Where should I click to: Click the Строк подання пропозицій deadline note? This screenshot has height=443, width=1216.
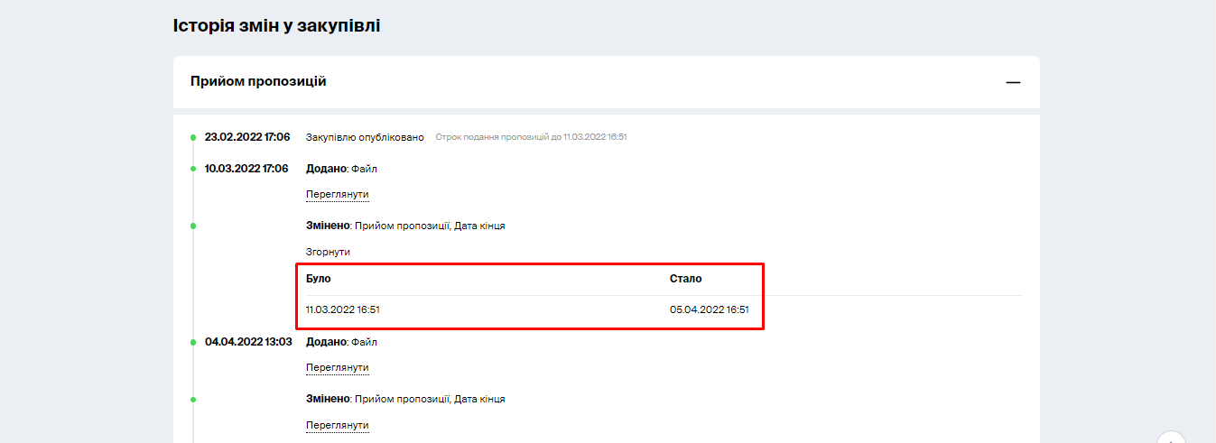pyautogui.click(x=531, y=137)
